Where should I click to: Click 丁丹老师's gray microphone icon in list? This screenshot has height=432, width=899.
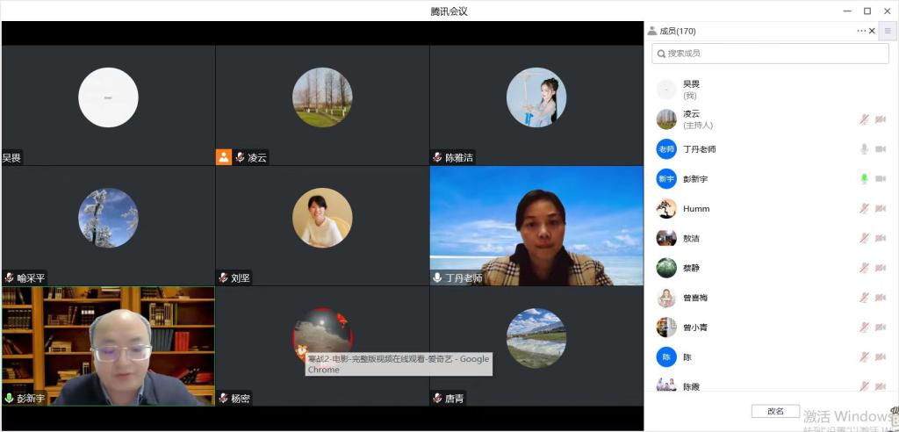point(864,149)
